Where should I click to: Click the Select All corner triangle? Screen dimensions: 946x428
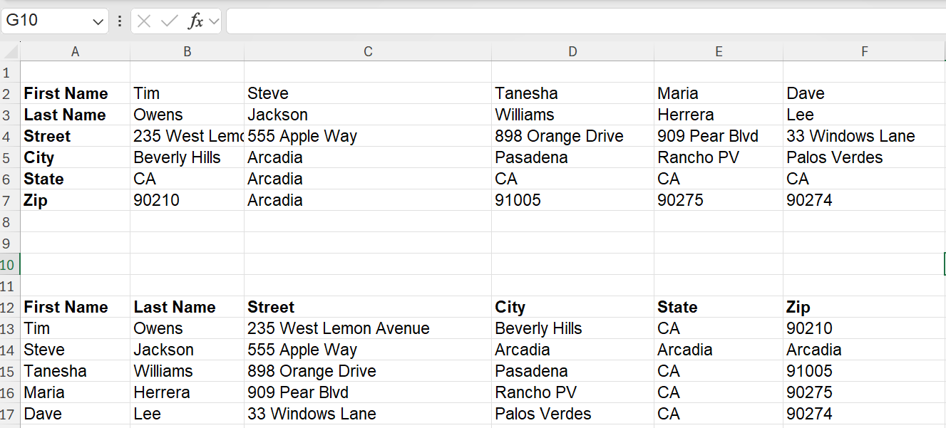pos(10,52)
